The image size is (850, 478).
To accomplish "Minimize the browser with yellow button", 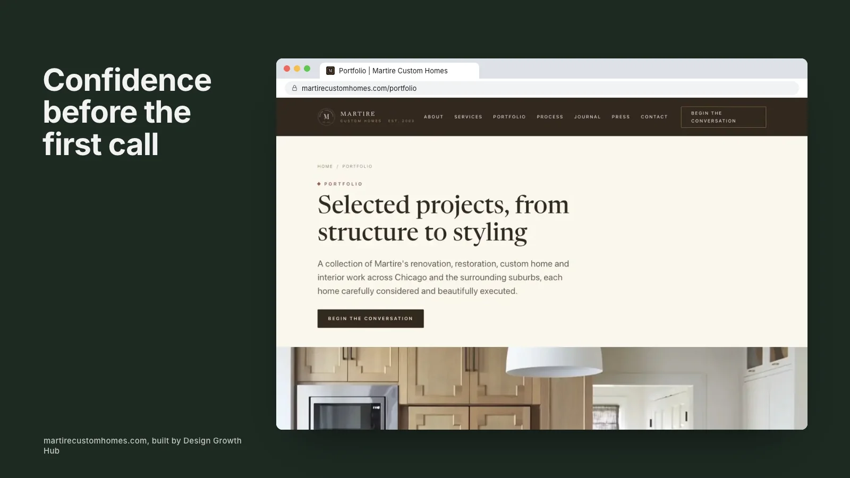I will (x=297, y=69).
